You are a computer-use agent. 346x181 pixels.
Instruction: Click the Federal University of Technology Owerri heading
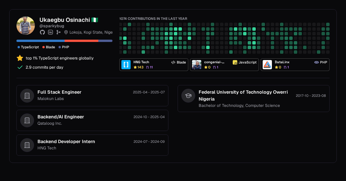pyautogui.click(x=243, y=95)
